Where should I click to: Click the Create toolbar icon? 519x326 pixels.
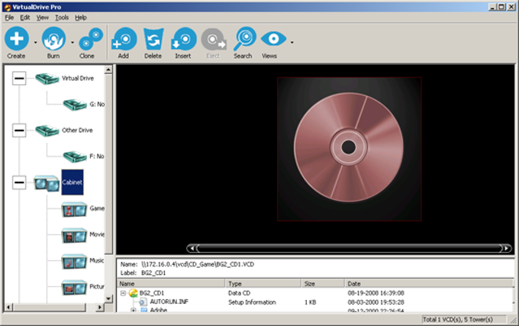tap(17, 39)
